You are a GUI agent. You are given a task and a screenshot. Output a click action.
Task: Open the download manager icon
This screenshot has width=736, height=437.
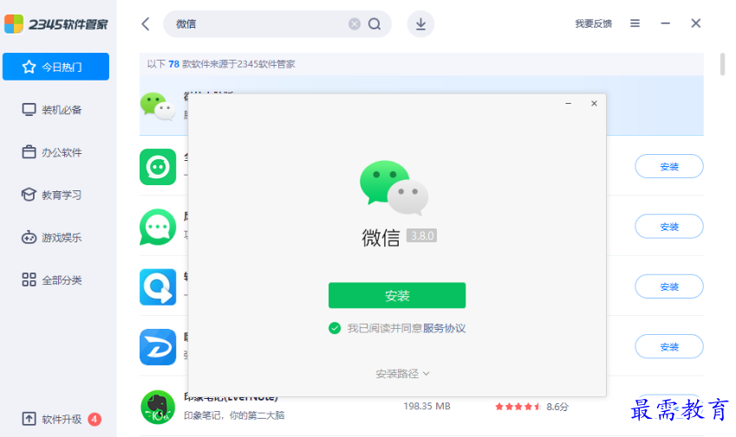click(420, 24)
